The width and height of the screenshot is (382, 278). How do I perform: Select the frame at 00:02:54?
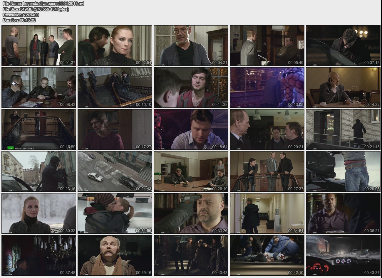pyautogui.click(x=115, y=46)
